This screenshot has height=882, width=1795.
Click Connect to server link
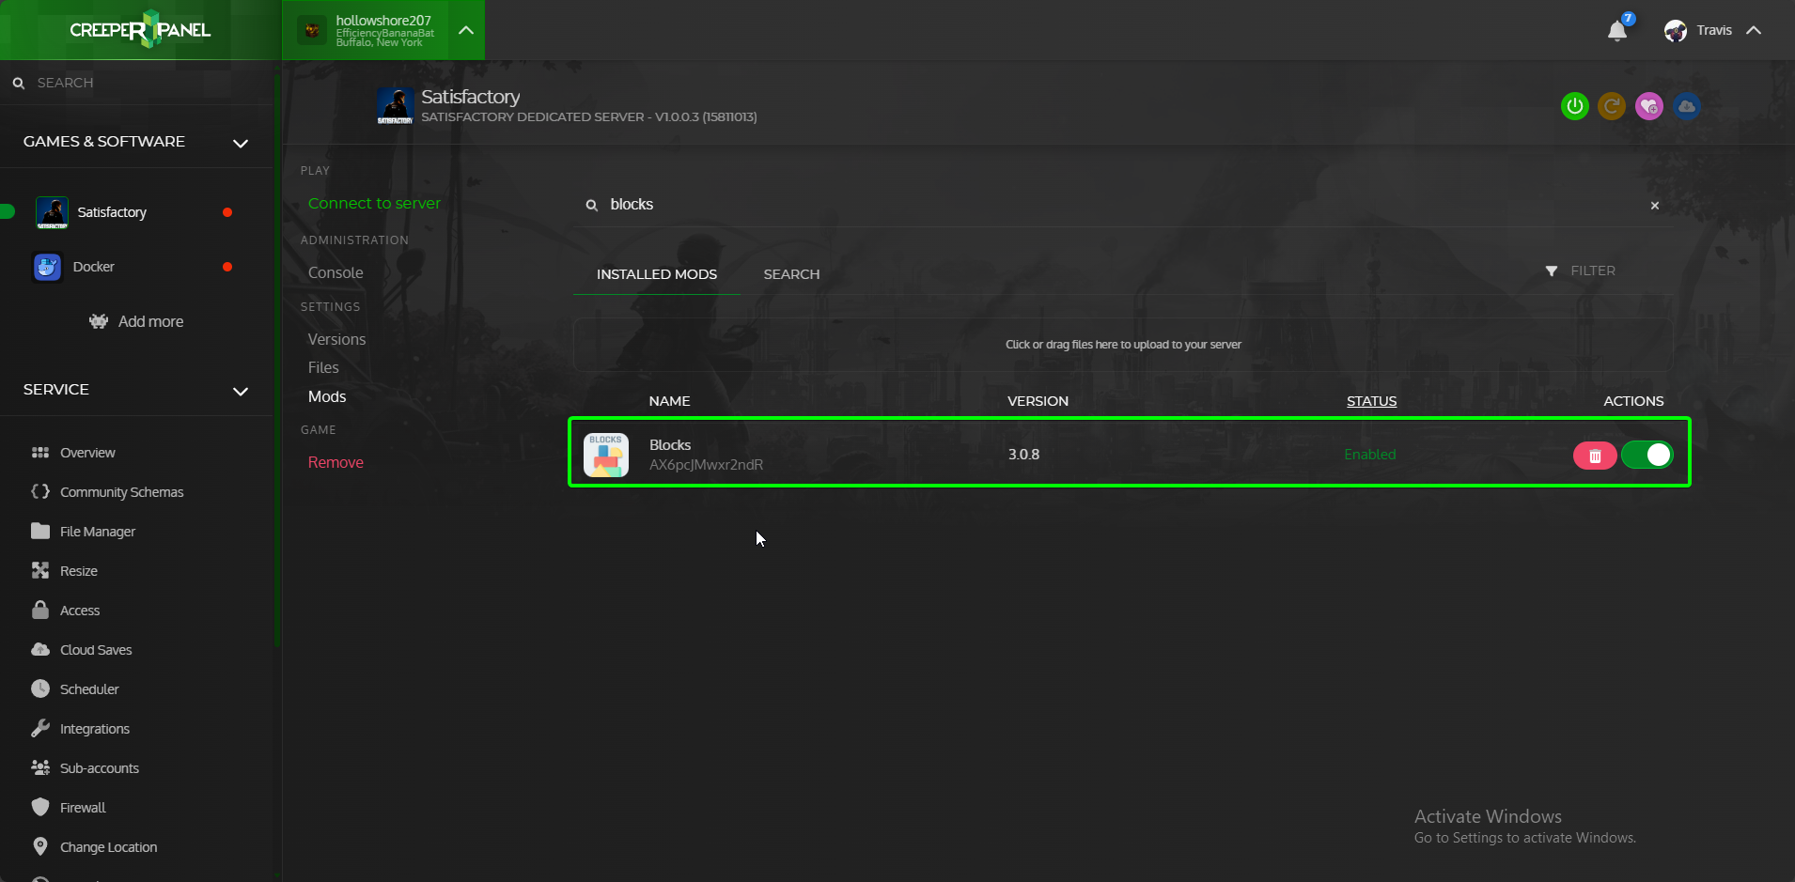pyautogui.click(x=374, y=204)
